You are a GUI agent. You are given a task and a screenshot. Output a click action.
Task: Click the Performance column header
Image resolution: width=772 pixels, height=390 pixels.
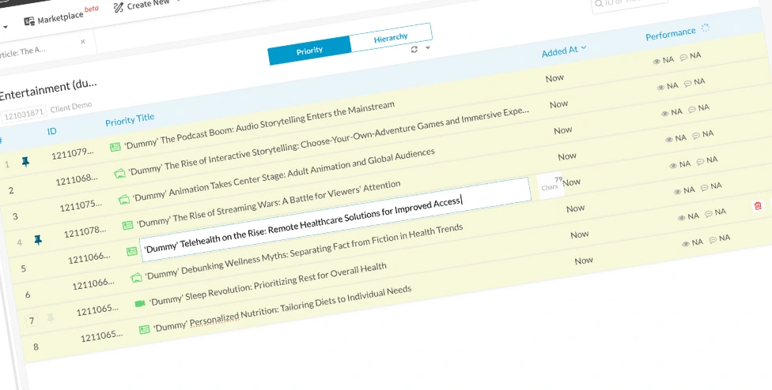[x=671, y=34]
